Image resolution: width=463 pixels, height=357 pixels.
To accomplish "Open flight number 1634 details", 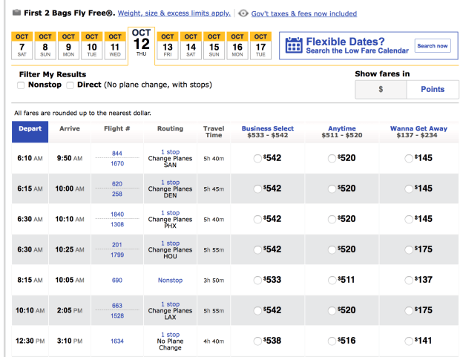I will 117,341.
